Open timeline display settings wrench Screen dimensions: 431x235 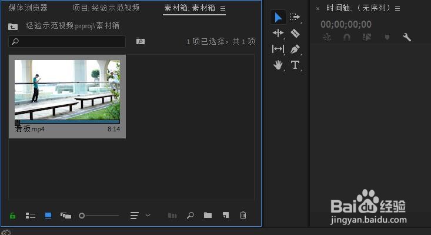[407, 37]
